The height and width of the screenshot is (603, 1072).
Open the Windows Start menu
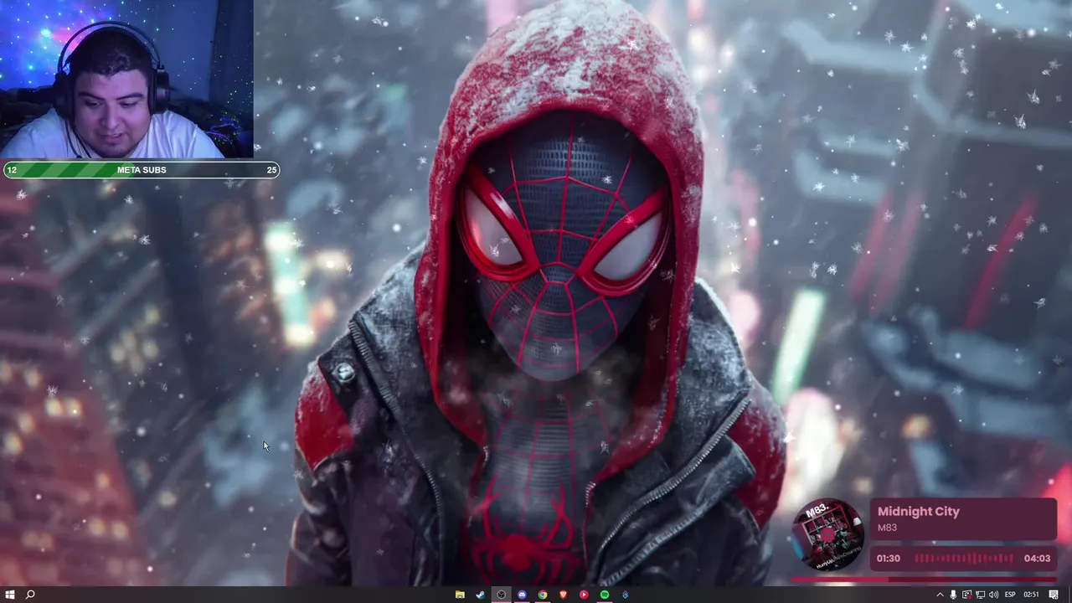coord(10,595)
